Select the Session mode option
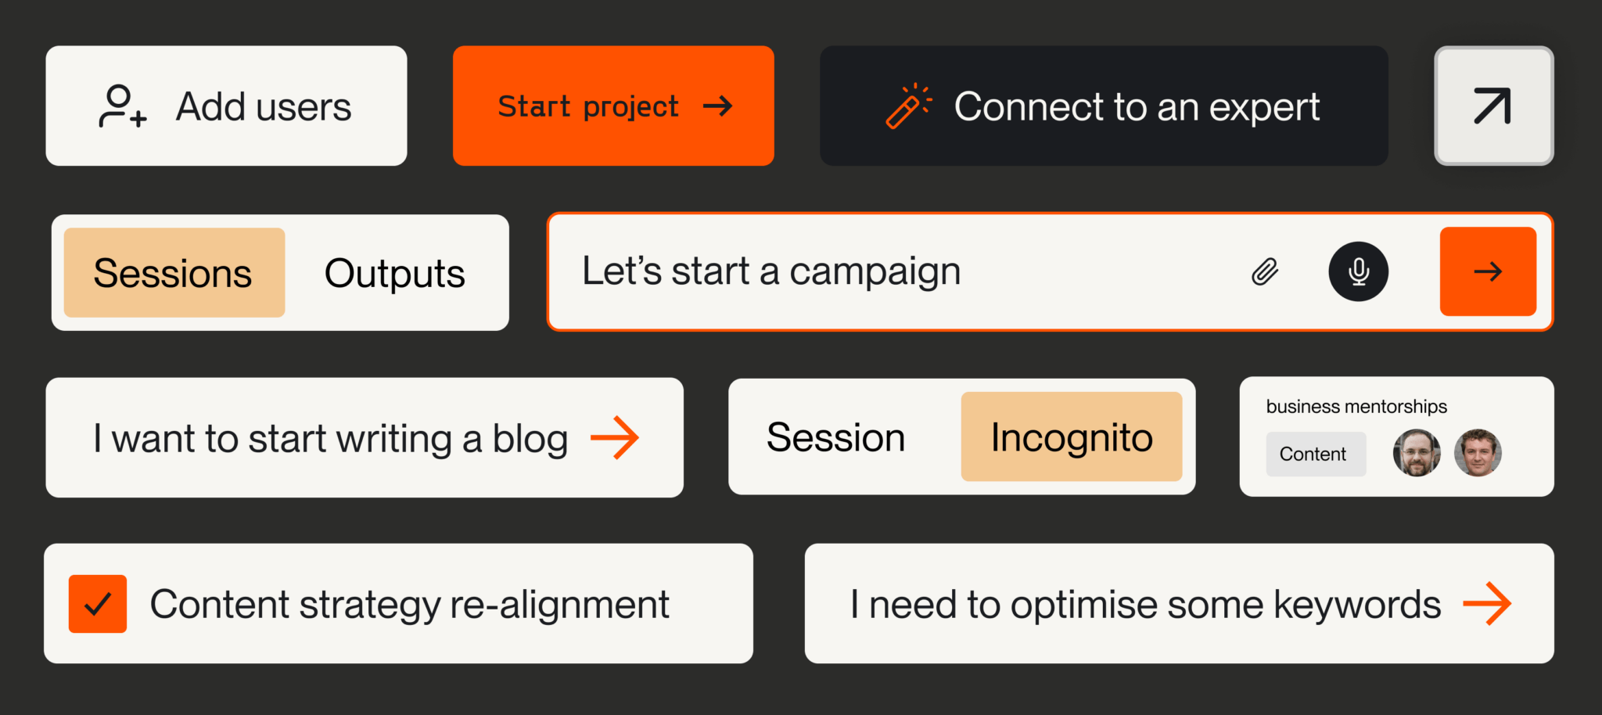The image size is (1602, 715). [x=835, y=437]
